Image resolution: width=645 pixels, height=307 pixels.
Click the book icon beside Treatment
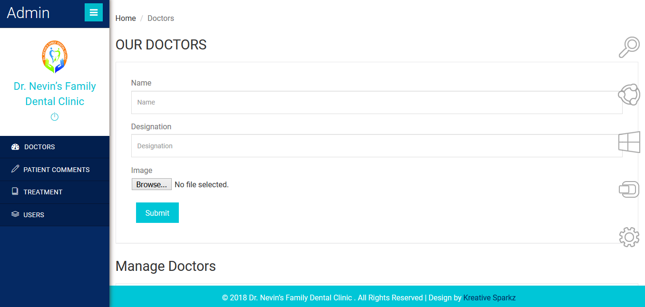[15, 192]
